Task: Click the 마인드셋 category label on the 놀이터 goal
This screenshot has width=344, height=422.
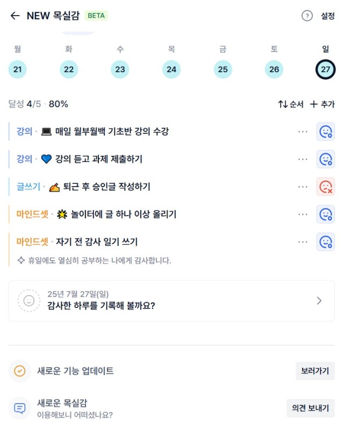Action: click(32, 214)
